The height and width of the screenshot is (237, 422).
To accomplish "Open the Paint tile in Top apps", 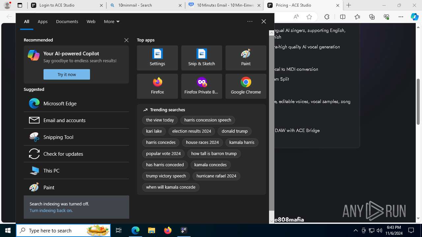I will [x=246, y=58].
